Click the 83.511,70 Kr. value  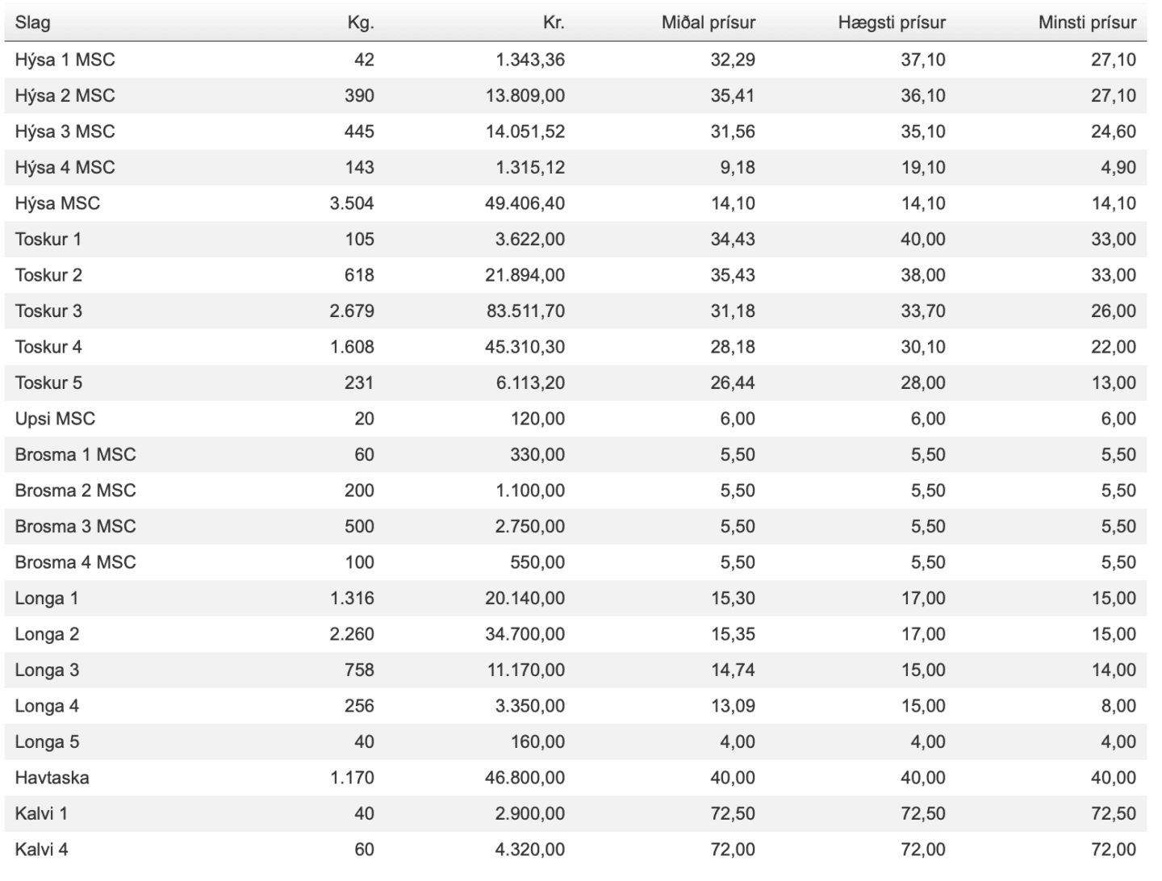pos(525,311)
